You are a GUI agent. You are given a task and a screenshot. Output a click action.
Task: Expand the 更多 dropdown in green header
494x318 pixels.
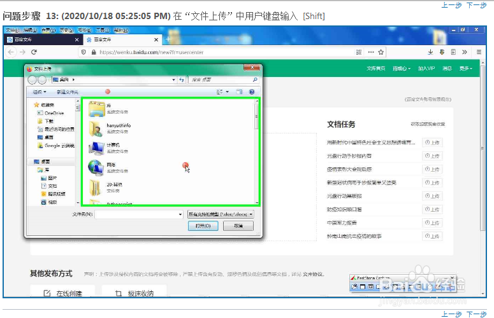tap(466, 68)
